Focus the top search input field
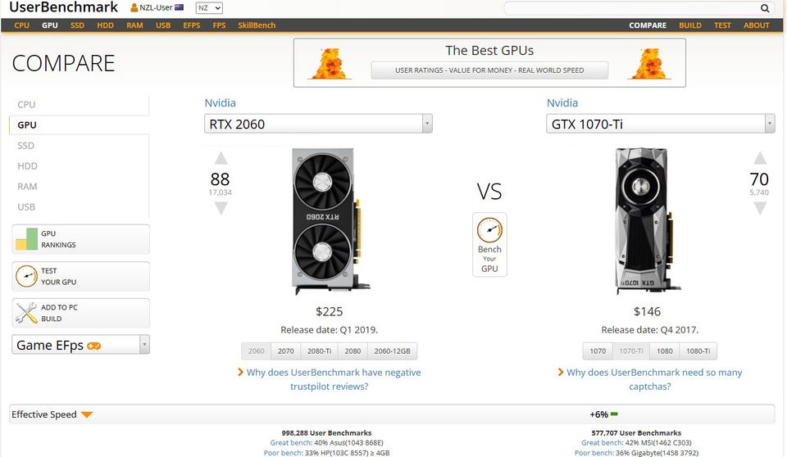Viewport: 787px width, 457px height. (x=632, y=8)
